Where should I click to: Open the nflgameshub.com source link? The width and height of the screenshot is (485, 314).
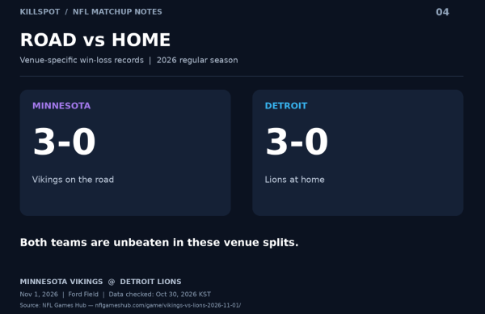(x=168, y=305)
